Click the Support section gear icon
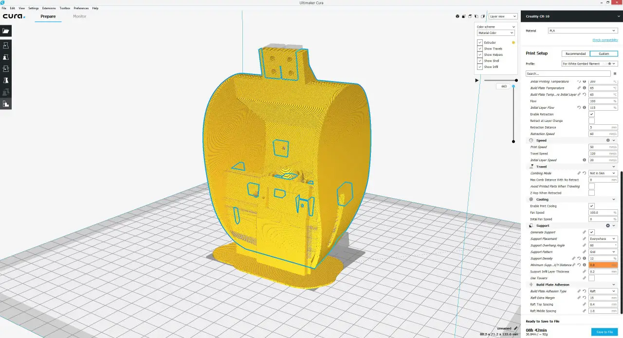 tap(607, 226)
